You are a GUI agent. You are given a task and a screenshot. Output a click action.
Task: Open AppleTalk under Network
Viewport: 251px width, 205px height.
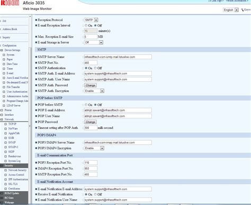14,133
